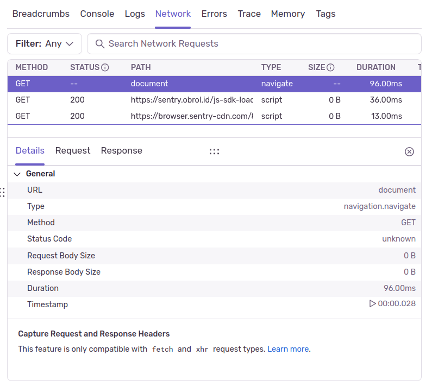432x387 pixels.
Task: Collapse the General section
Action: 17,174
